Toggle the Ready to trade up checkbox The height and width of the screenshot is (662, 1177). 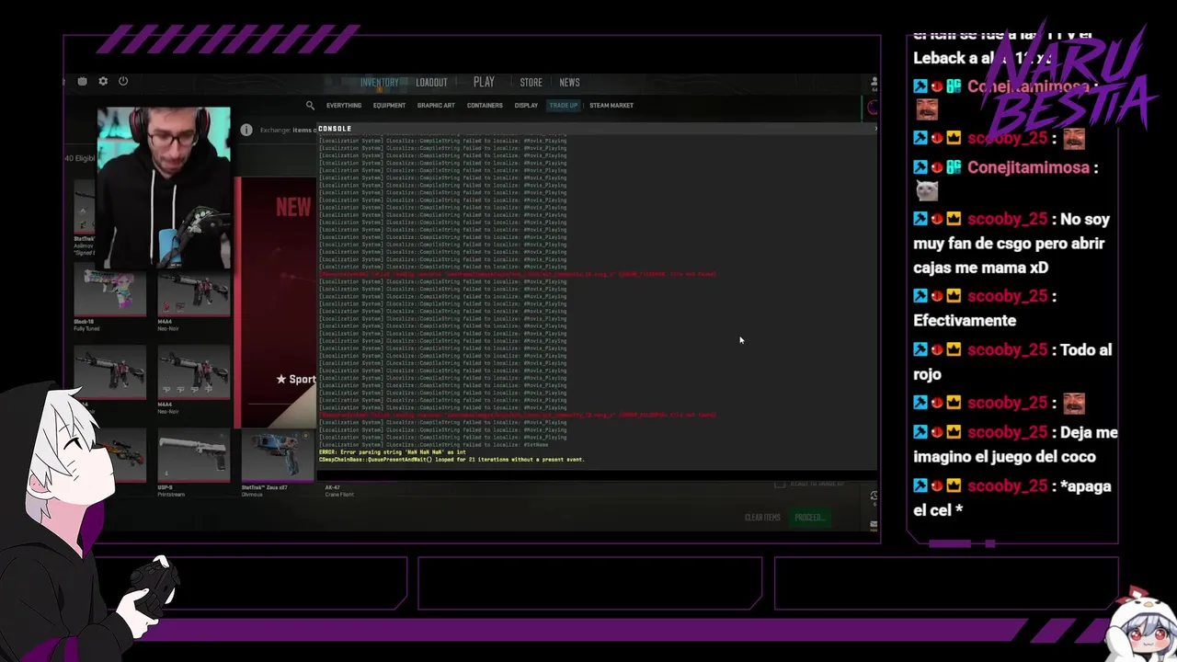(780, 484)
